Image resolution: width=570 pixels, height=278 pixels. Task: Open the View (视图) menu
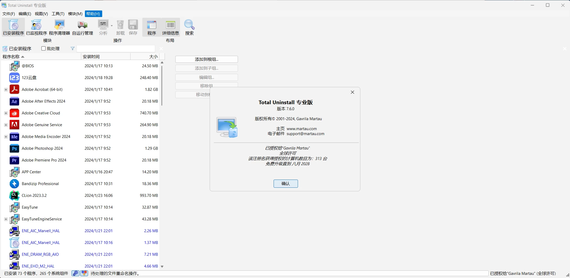41,14
